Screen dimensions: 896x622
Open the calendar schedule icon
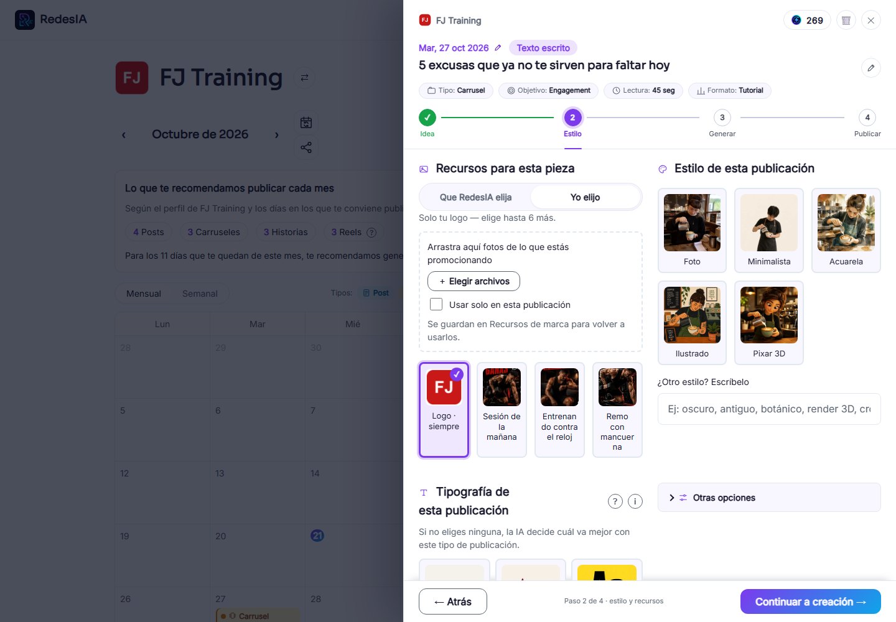point(306,123)
